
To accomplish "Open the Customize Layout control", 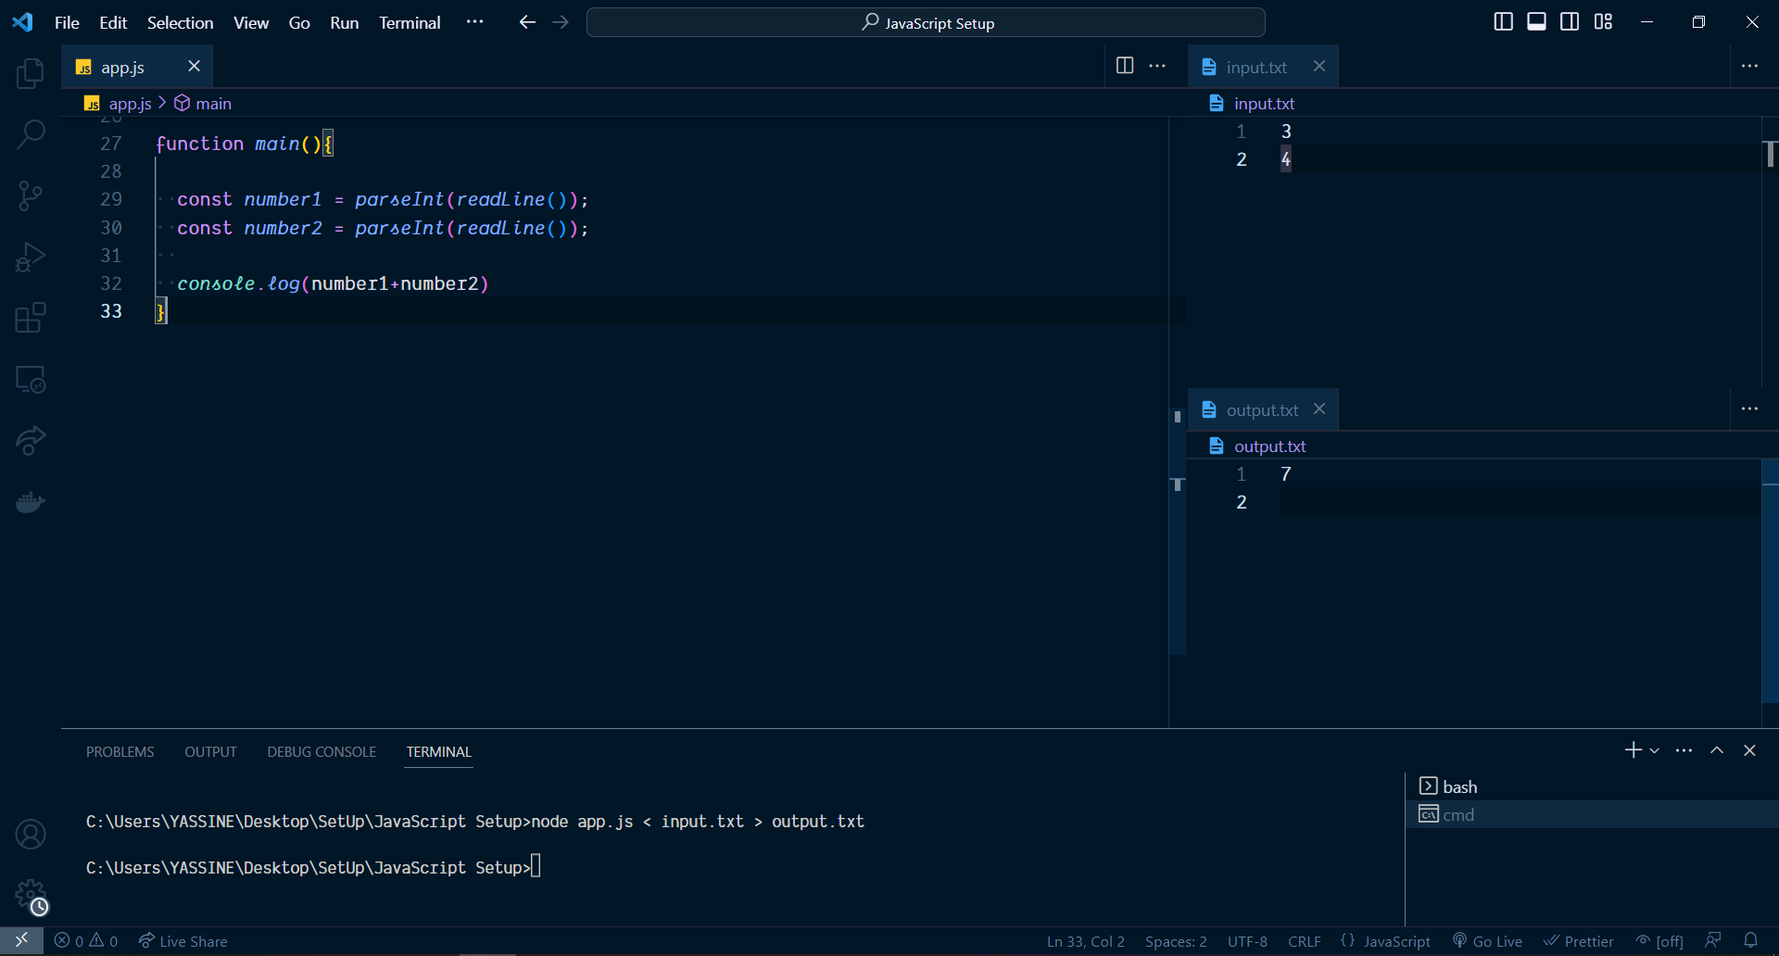I will (x=1603, y=21).
